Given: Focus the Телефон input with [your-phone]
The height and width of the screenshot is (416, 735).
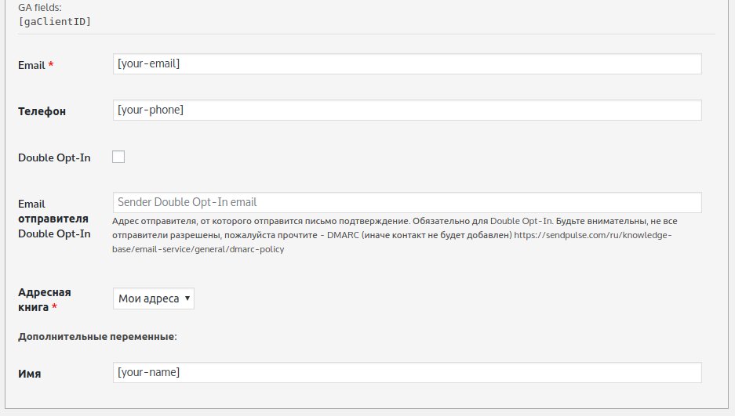Looking at the screenshot, I should tap(407, 110).
